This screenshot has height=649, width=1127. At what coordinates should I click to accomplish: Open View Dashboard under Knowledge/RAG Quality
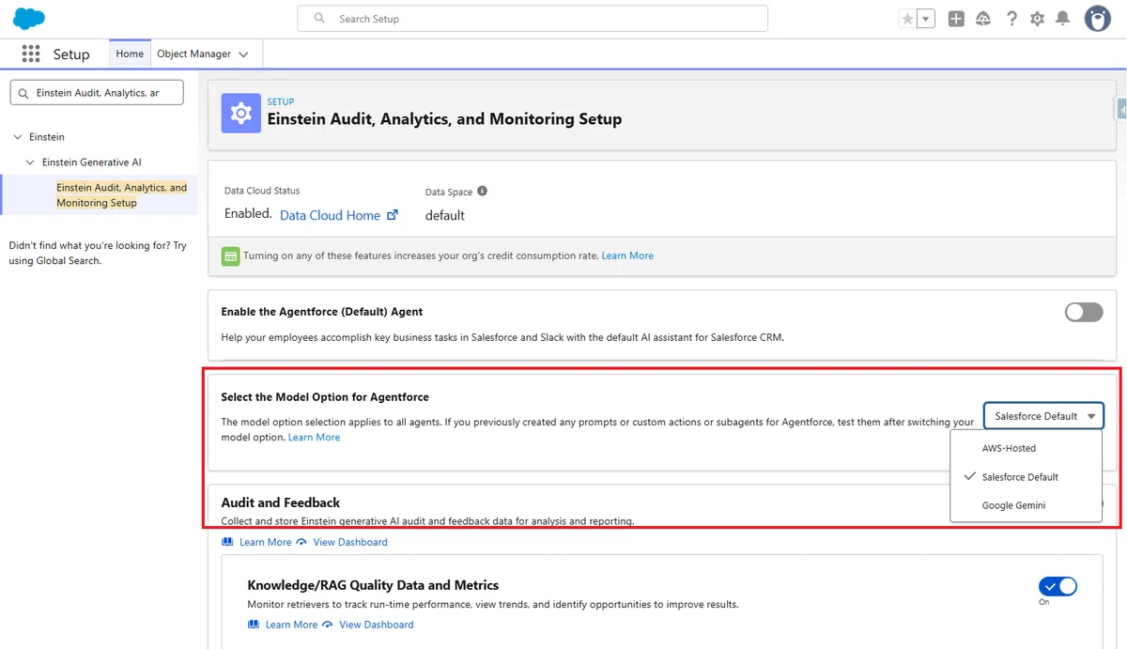[x=377, y=625]
